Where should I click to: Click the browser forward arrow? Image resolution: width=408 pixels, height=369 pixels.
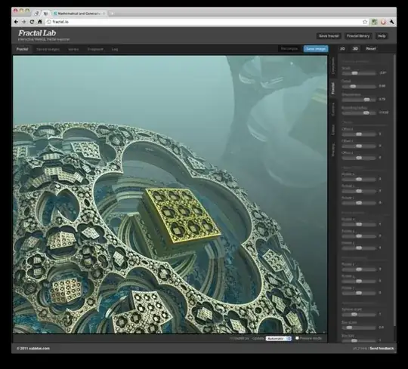click(x=24, y=22)
